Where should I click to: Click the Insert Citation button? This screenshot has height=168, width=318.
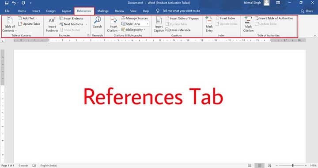(114, 25)
